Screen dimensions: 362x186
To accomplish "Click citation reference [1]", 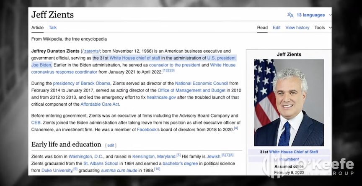I will click(164, 71).
